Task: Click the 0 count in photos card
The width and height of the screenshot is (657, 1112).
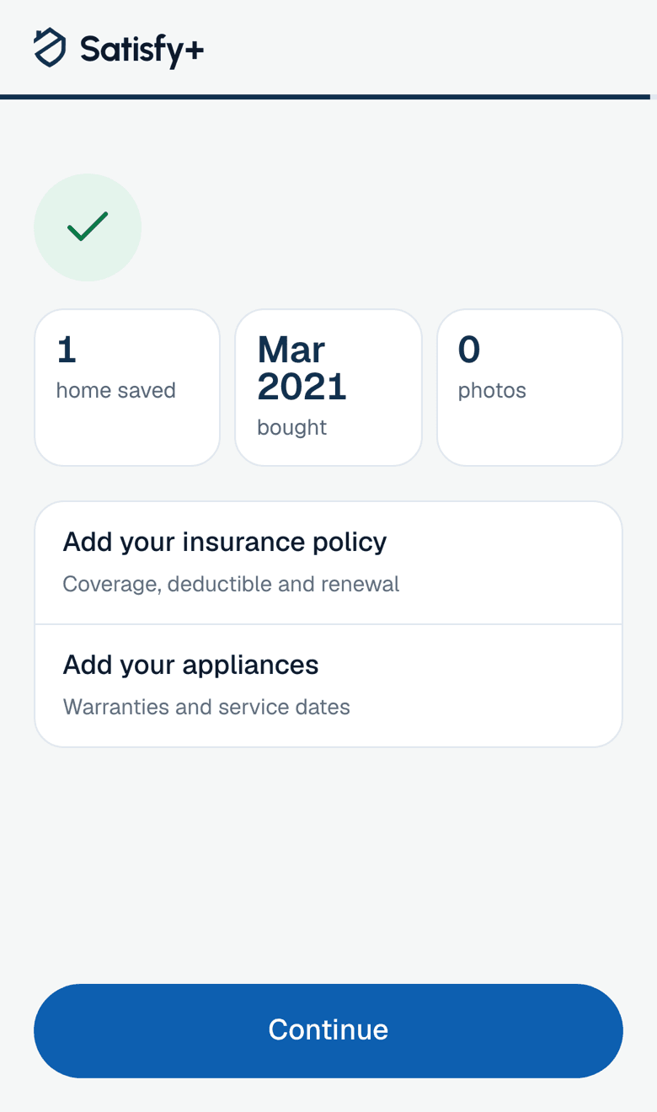Action: point(469,350)
